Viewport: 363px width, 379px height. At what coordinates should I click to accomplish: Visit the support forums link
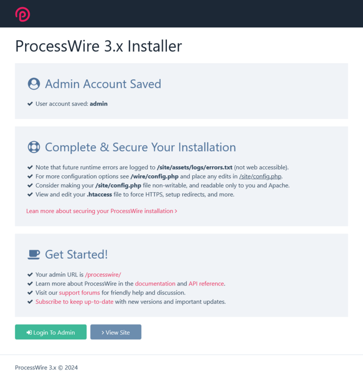point(79,293)
